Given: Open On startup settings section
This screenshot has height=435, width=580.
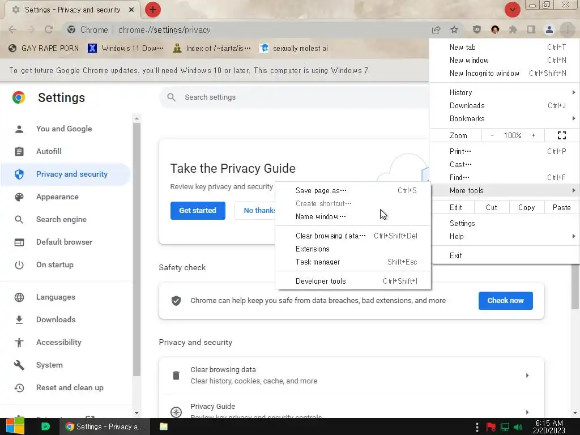Looking at the screenshot, I should pos(66,265).
